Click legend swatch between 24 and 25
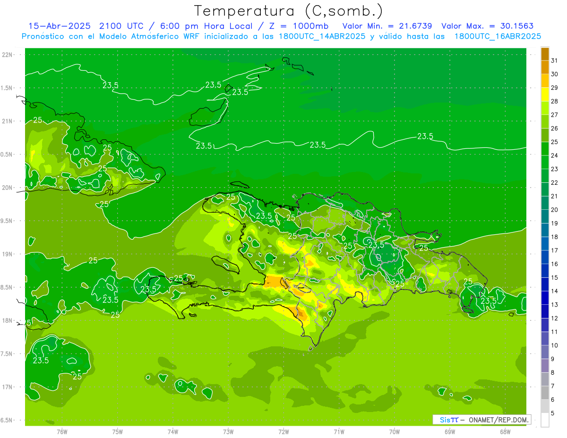 [x=545, y=148]
